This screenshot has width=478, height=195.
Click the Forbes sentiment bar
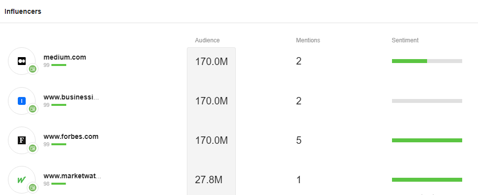point(427,140)
